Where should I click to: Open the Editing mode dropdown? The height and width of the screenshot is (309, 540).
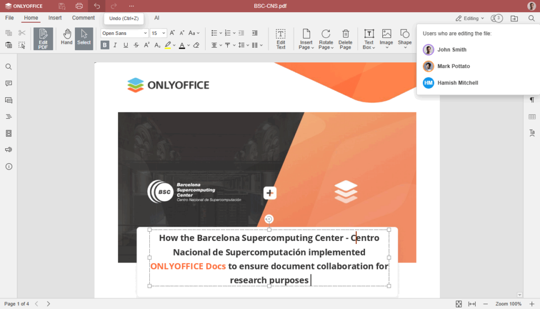[x=468, y=18]
